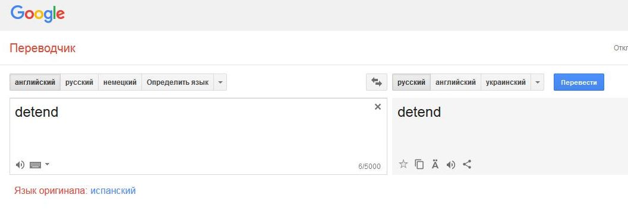
Task: Open keyboard input options arrow
Action: coord(47,164)
